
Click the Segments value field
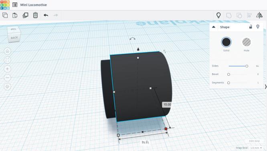coord(258,83)
